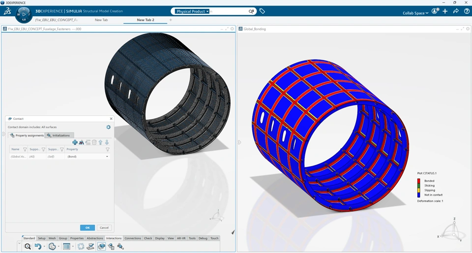Click the Update cycle icon in action bar
The width and height of the screenshot is (472, 253).
81,247
